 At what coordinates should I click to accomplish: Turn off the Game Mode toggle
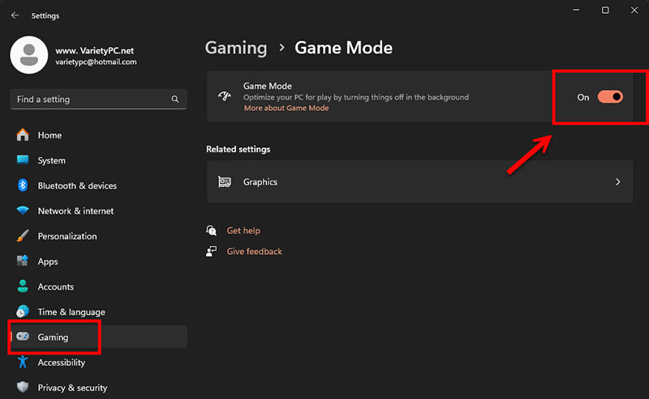610,97
